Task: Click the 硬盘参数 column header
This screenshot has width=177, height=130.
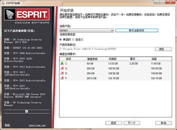Action: pos(92,59)
